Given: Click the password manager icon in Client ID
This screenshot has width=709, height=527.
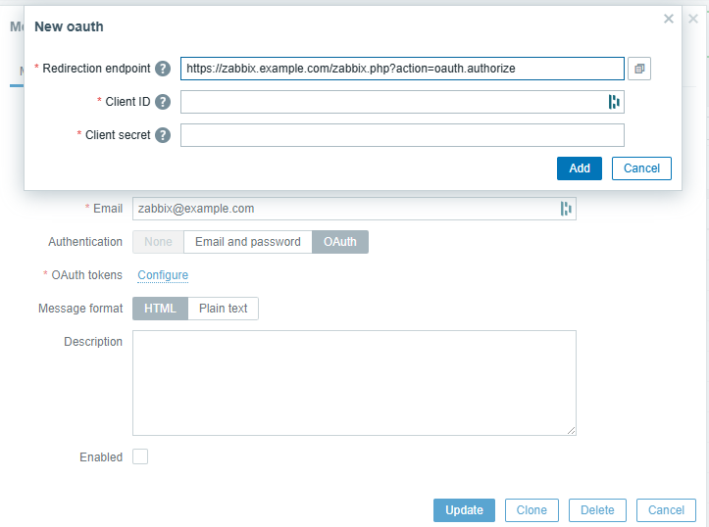Looking at the screenshot, I should tap(614, 102).
